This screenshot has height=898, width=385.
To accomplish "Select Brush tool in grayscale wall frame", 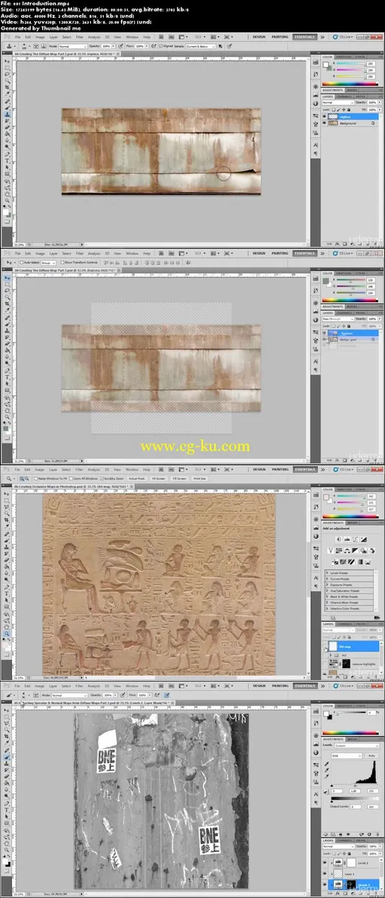I will pos(6,756).
